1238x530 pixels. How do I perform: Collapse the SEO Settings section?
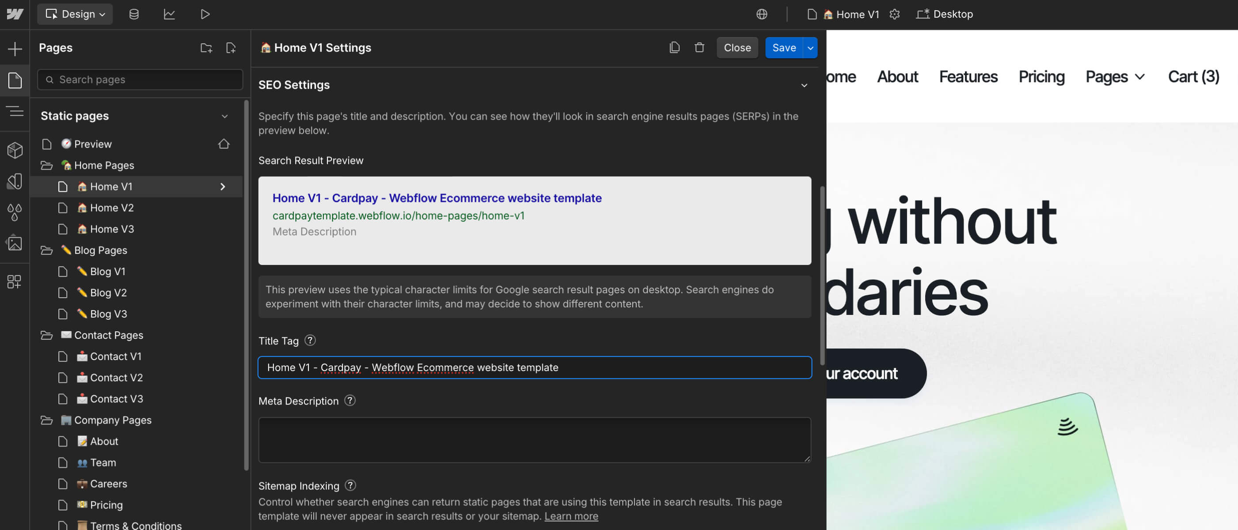pyautogui.click(x=804, y=86)
